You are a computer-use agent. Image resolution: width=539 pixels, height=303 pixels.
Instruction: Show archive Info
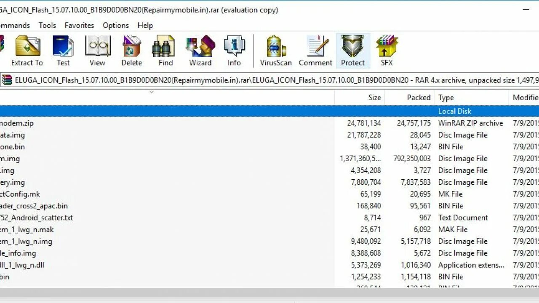(x=234, y=51)
